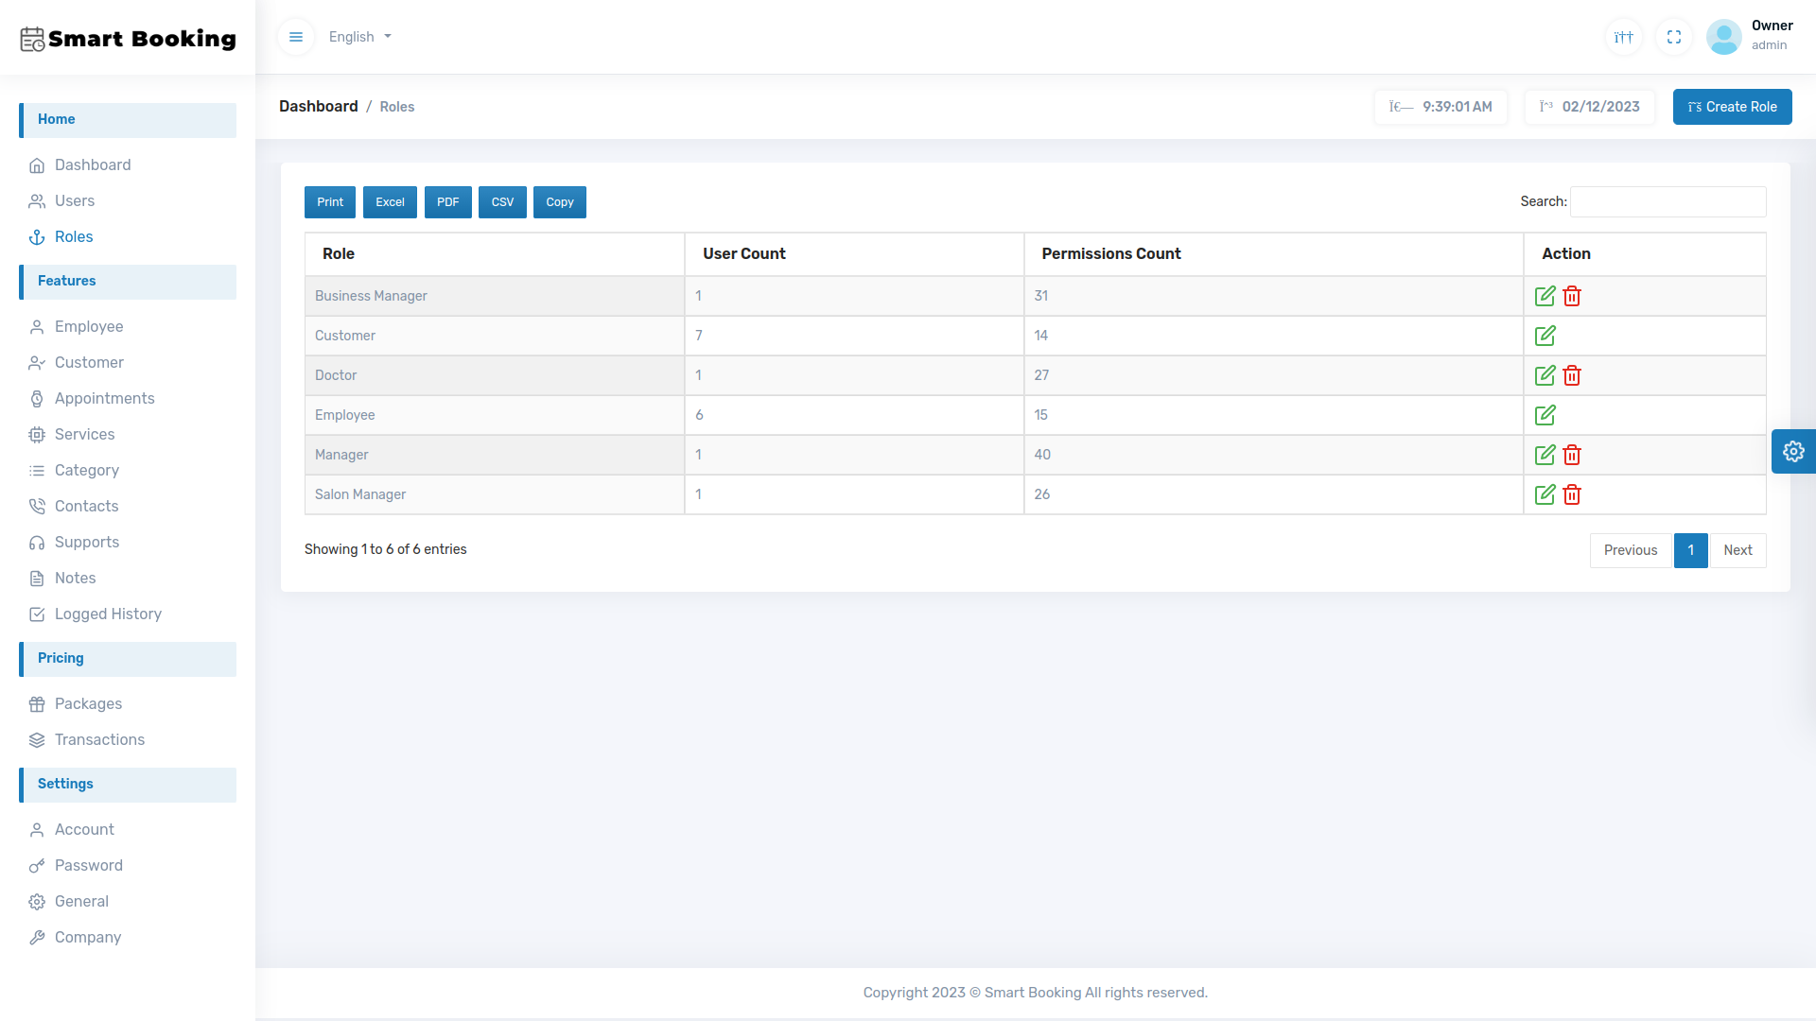
Task: Sort by Permissions Count column
Action: (1110, 253)
